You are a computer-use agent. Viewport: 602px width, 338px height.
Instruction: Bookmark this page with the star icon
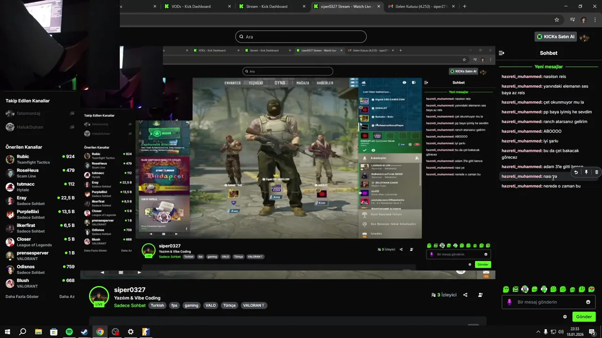click(x=557, y=20)
